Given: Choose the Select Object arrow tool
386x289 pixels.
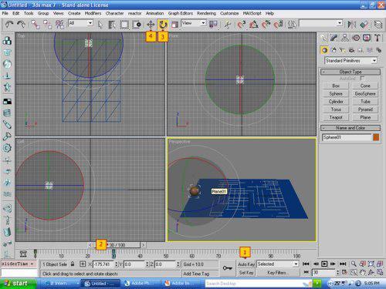Looking at the screenshot, I should point(100,25).
